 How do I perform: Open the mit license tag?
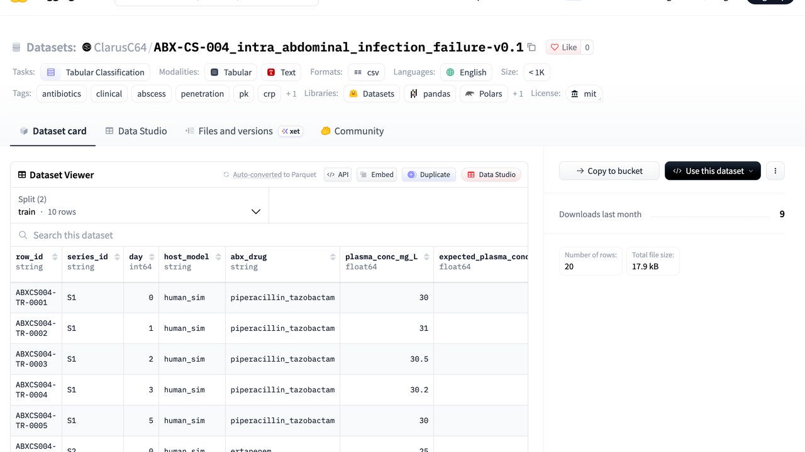tap(584, 94)
